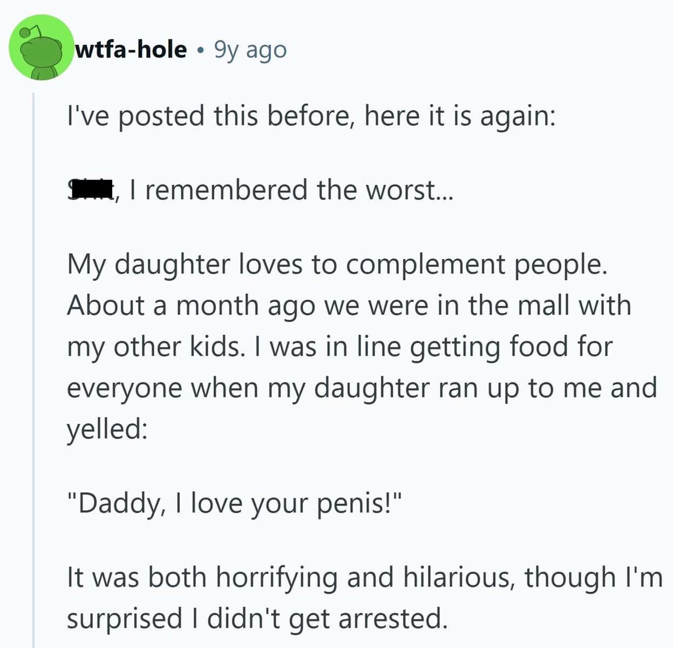
Task: Click the "9y ago" comment timestamp
Action: (x=250, y=50)
